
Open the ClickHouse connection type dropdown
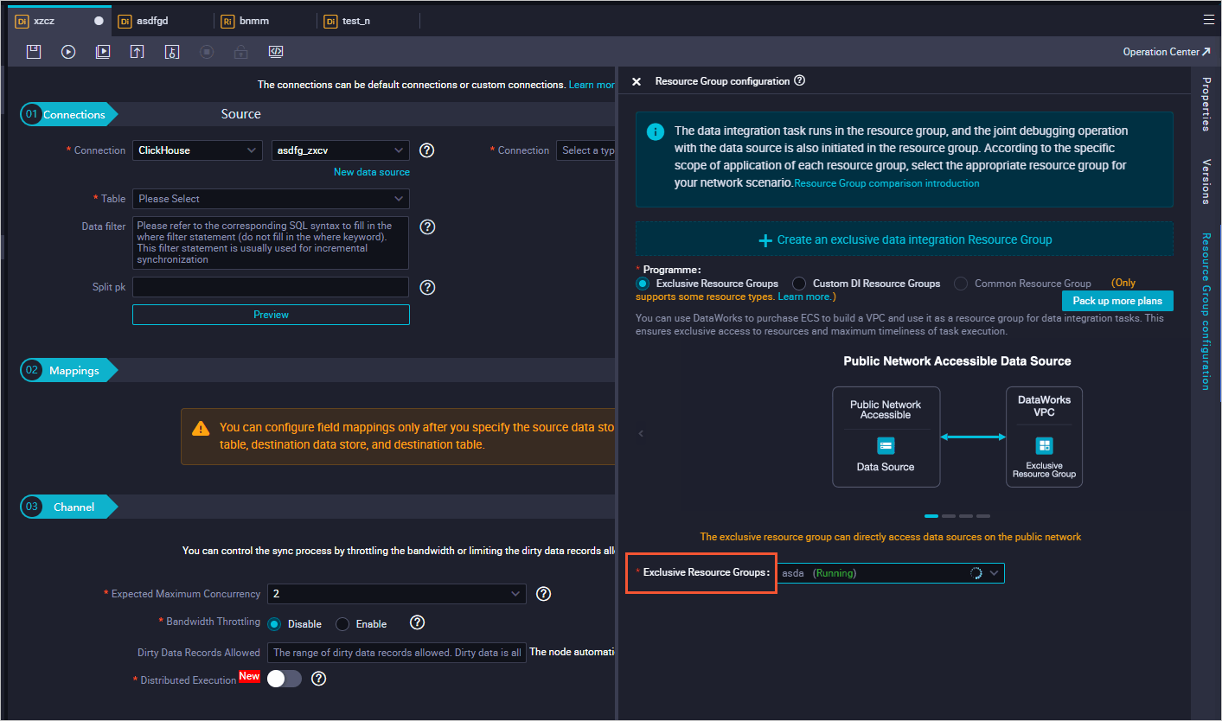coord(197,150)
